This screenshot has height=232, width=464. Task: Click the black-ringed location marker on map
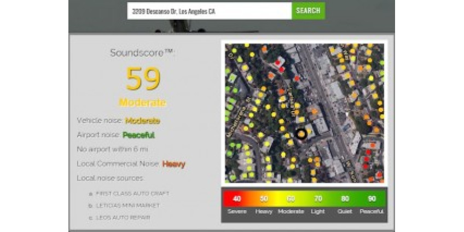click(x=300, y=133)
